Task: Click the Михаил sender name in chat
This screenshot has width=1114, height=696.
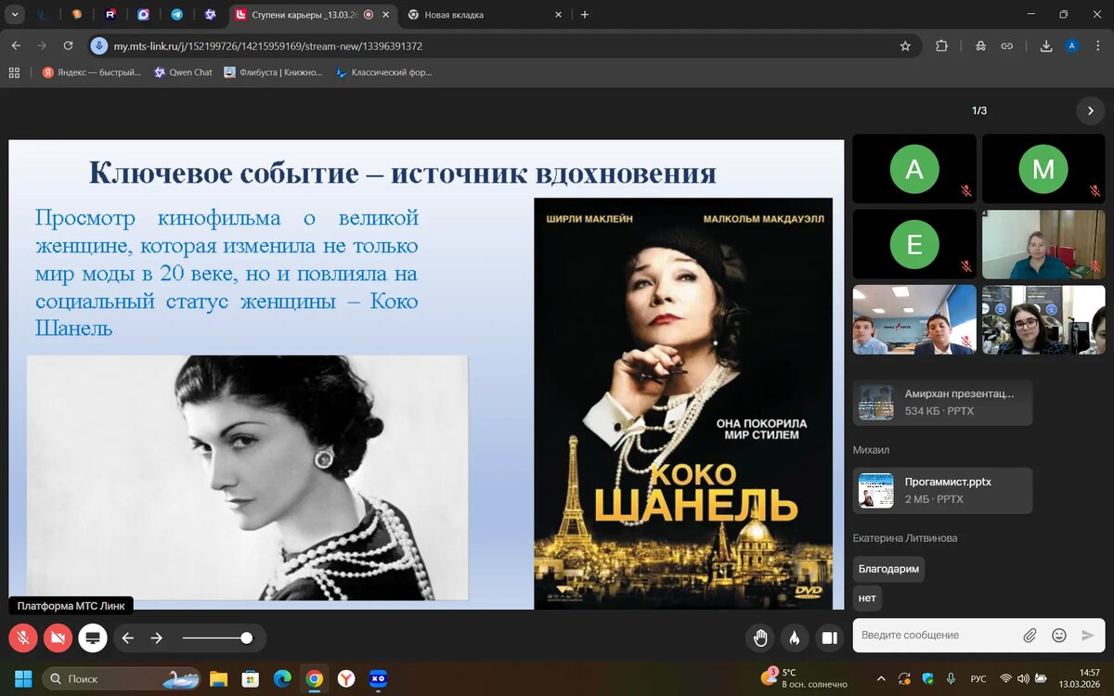Action: point(871,450)
